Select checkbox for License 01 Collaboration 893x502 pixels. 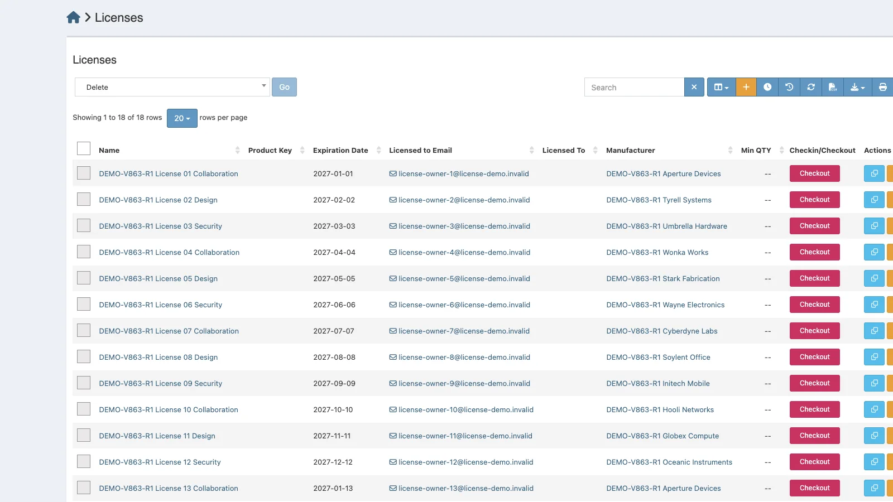click(x=84, y=173)
